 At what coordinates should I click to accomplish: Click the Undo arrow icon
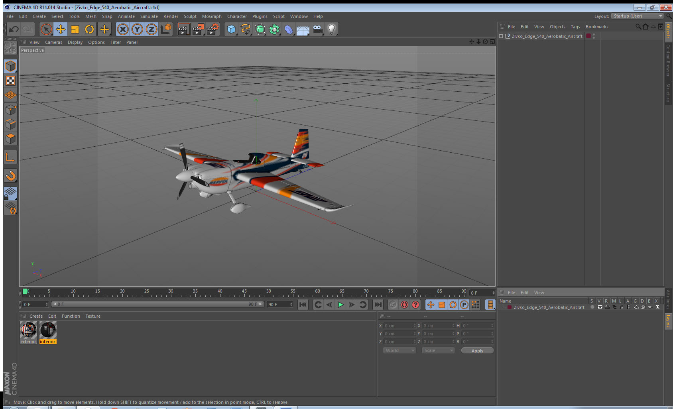coord(14,29)
